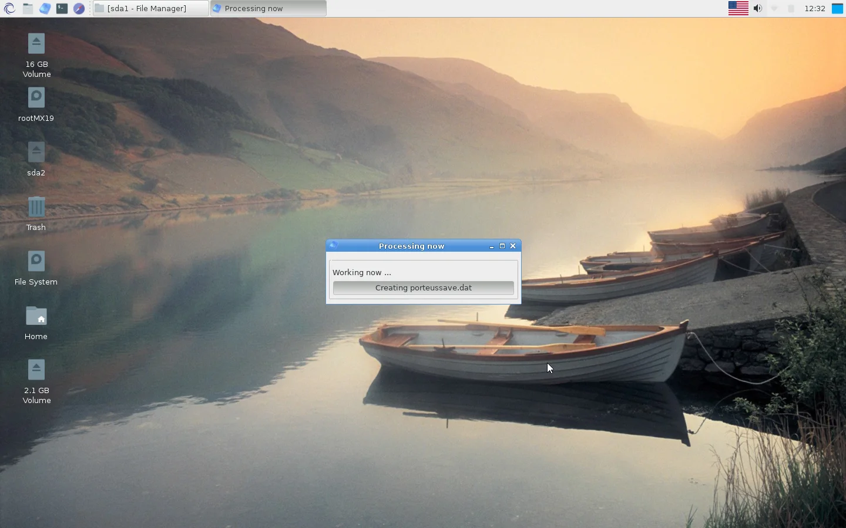Click the blue gem launcher in the panel
Viewport: 846px width, 528px height.
pyautogui.click(x=45, y=8)
